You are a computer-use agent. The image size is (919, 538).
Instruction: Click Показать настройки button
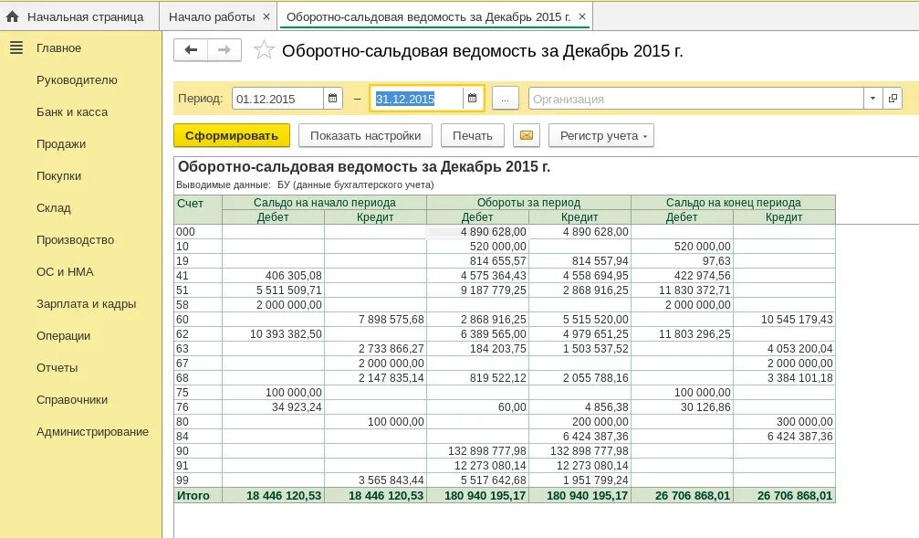point(365,135)
